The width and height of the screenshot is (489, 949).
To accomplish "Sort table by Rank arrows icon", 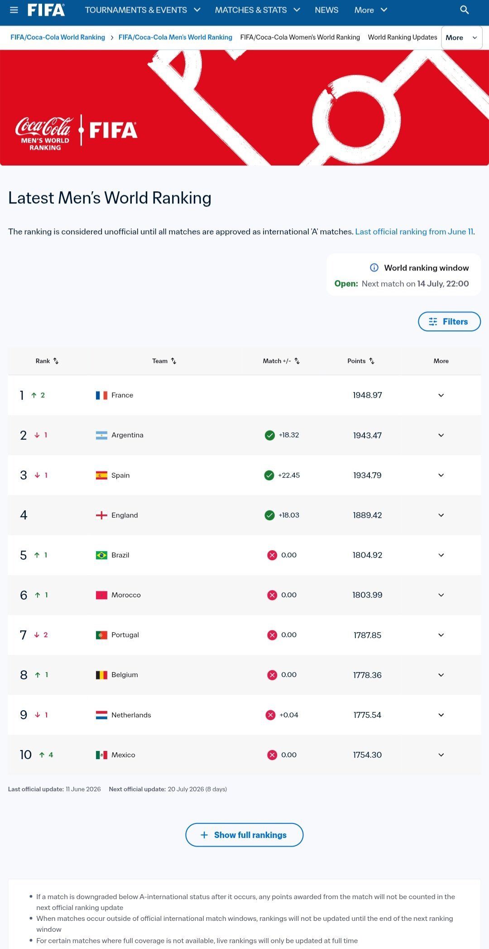I will (x=56, y=361).
